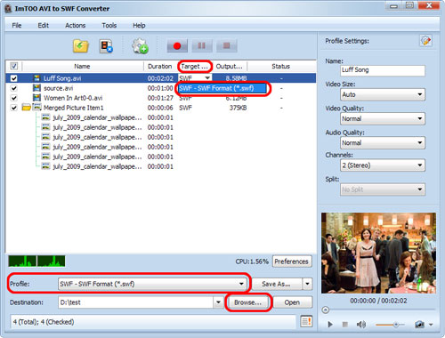Click the Status column header
Image resolution: width=445 pixels, height=338 pixels.
point(281,66)
